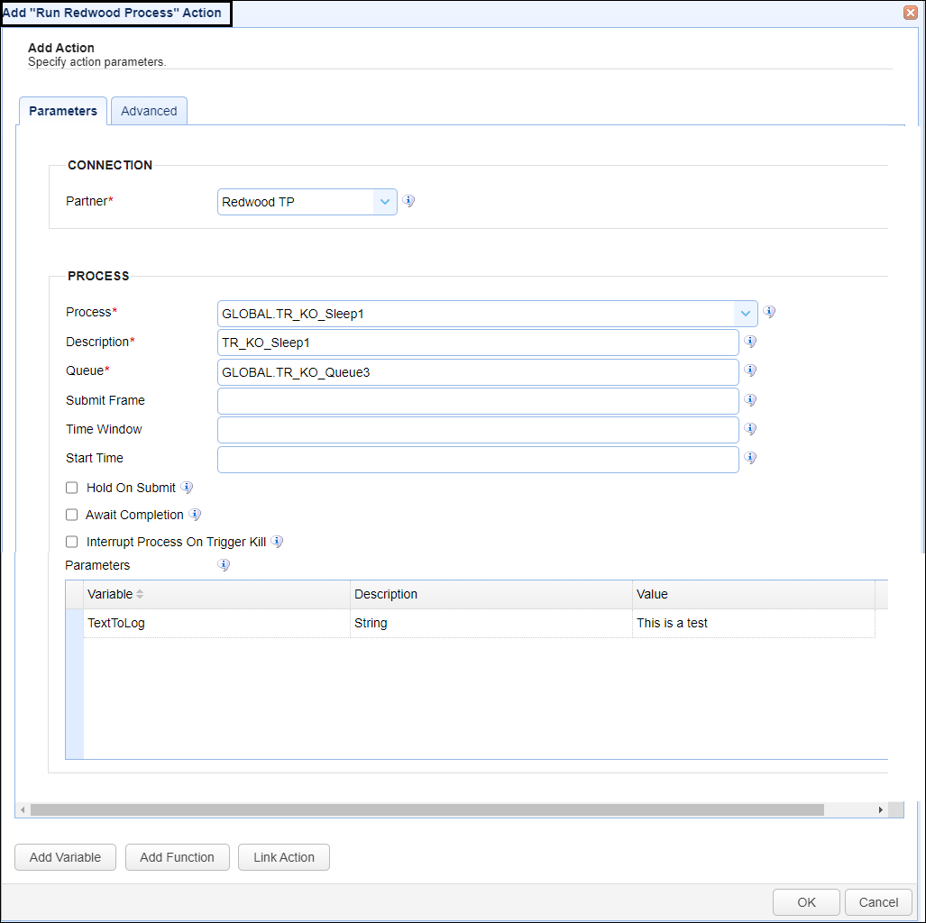View info icon for Submit Frame
Screen dimensions: 926x923
(x=750, y=400)
